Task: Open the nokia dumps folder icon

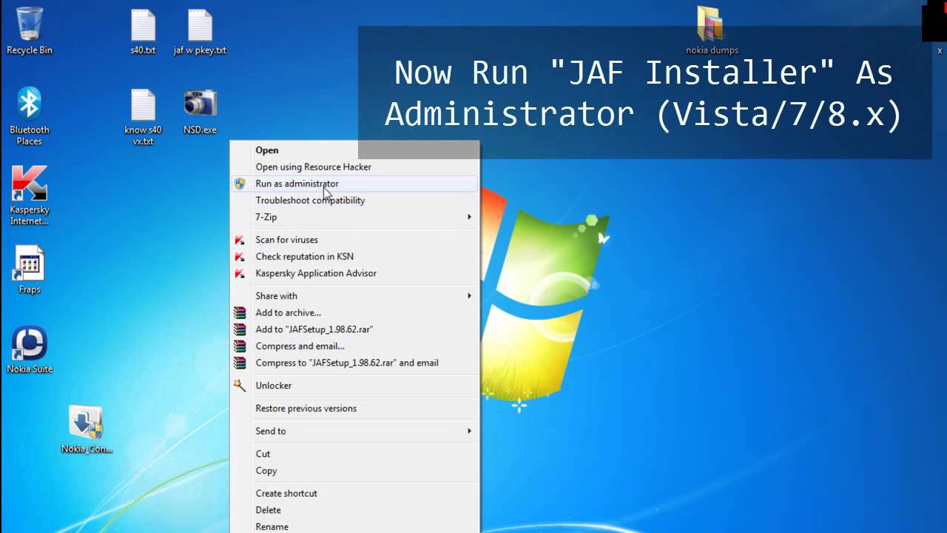Action: pos(712,30)
